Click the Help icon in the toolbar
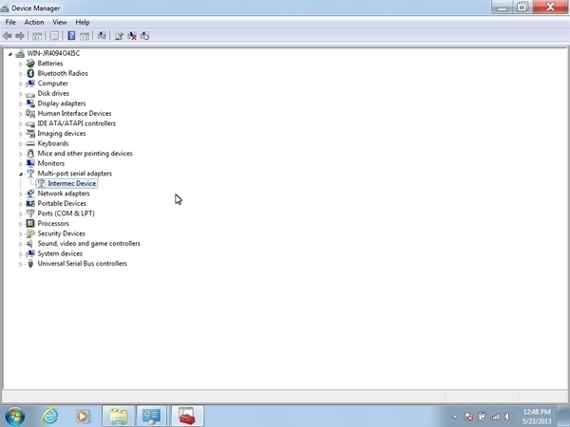This screenshot has height=427, width=570. point(71,36)
